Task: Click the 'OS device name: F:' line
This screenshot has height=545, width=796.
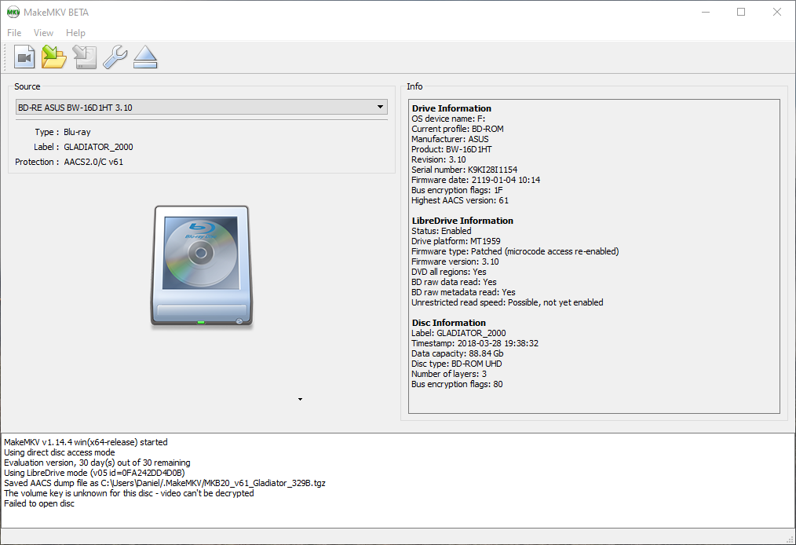Action: [x=448, y=119]
